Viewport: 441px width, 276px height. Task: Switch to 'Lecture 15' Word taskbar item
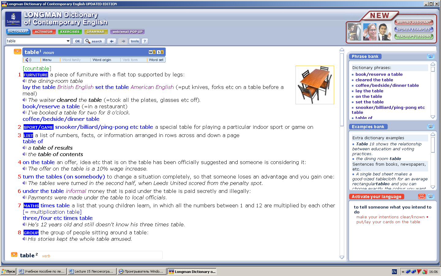(x=92, y=271)
